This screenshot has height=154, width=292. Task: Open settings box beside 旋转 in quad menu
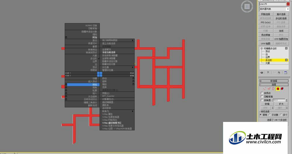[x=133, y=81]
